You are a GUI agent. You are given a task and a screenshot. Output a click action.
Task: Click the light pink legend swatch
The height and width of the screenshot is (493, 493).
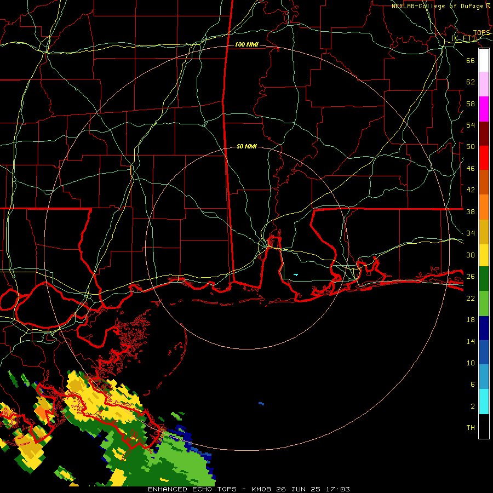pos(484,84)
